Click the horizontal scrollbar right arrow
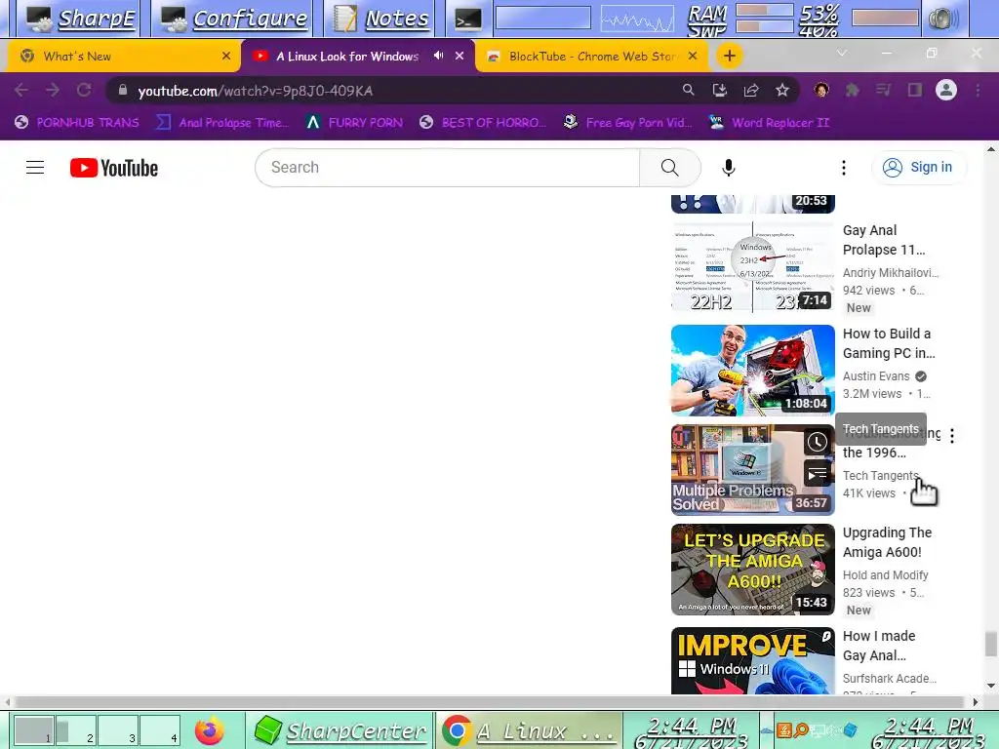 976,702
